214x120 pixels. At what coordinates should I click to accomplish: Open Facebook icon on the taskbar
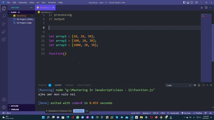92,117
